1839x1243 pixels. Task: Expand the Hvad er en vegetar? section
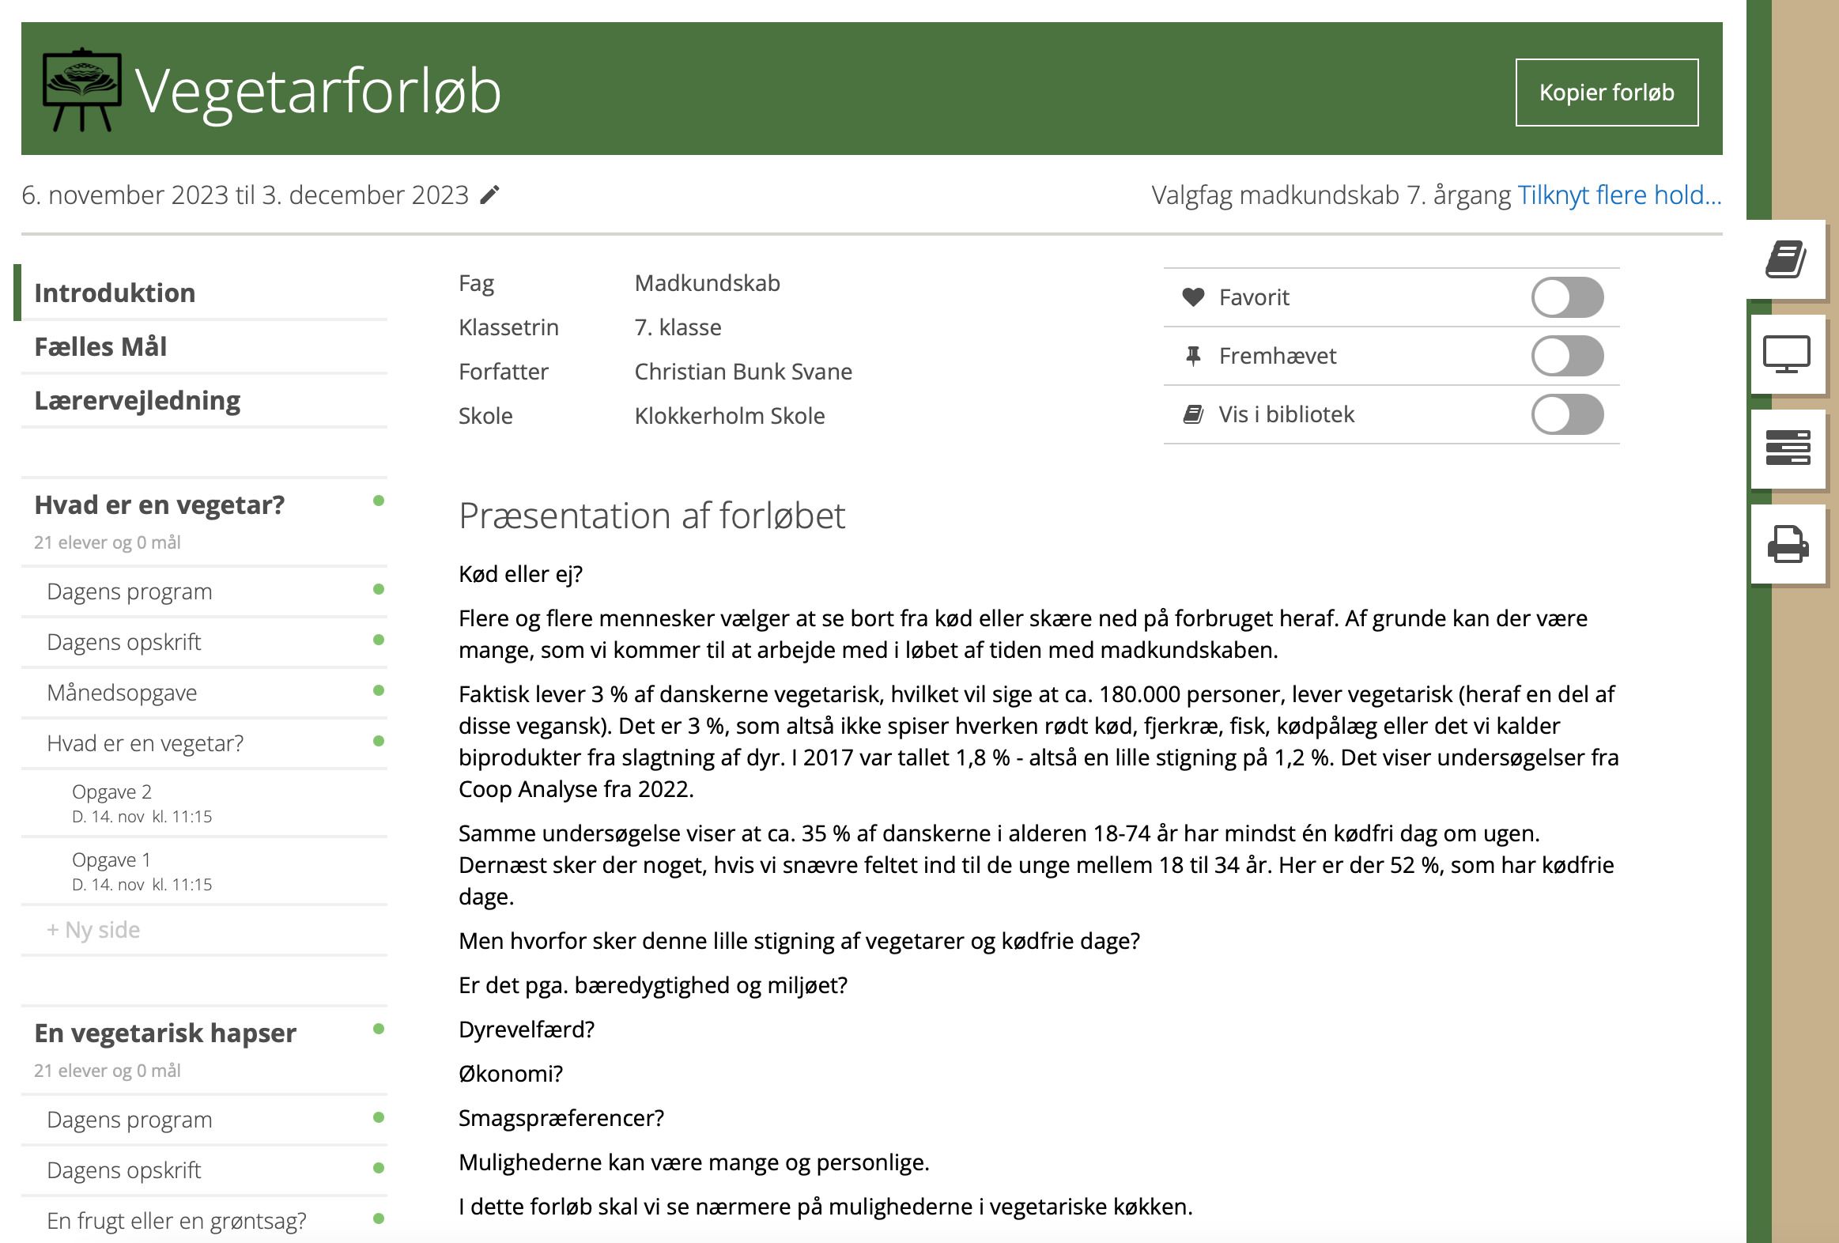(159, 504)
